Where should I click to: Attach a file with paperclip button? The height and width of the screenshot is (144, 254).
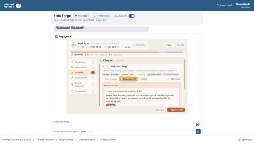pyautogui.click(x=198, y=131)
